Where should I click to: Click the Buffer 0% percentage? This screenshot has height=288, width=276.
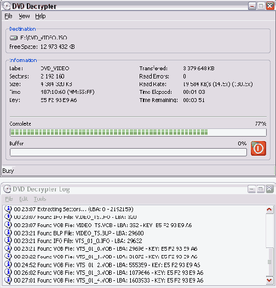pyautogui.click(x=242, y=143)
